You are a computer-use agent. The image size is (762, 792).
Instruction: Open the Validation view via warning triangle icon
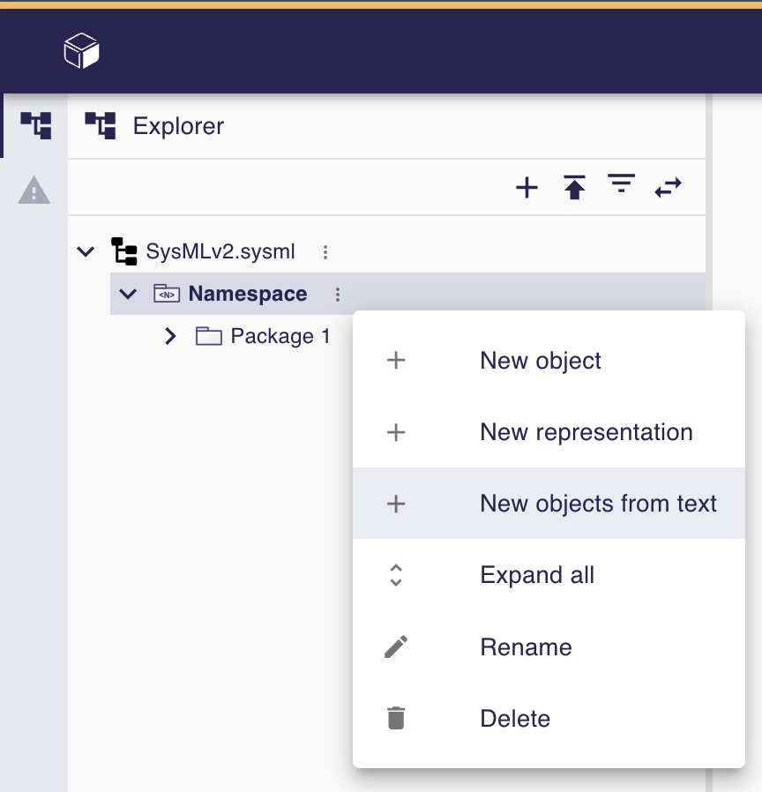tap(34, 191)
